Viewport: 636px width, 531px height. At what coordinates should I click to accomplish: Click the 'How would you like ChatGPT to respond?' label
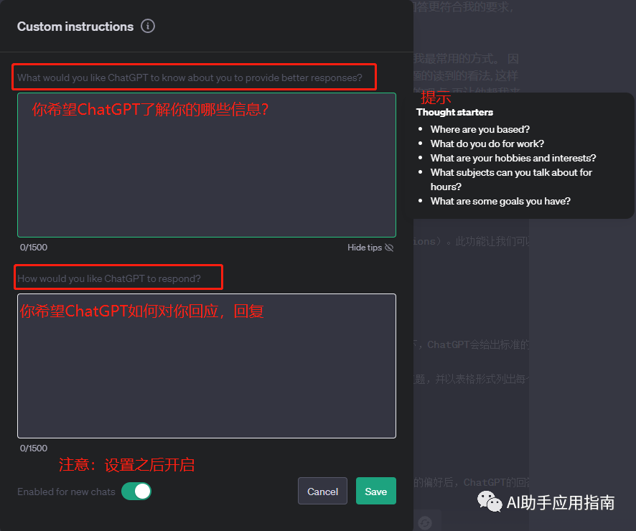(x=108, y=278)
